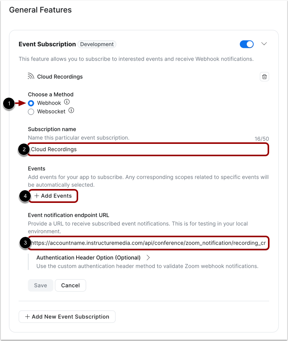This screenshot has width=288, height=341.
Task: Click the plus icon inside Add Events
Action: coord(36,196)
